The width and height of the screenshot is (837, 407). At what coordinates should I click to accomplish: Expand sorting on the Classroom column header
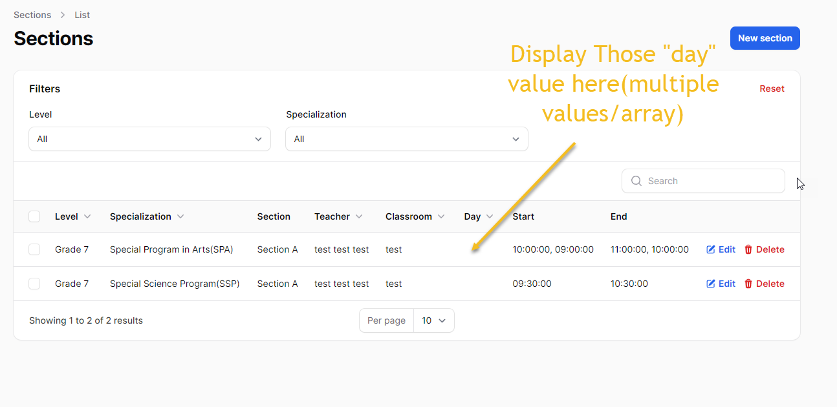coord(442,216)
